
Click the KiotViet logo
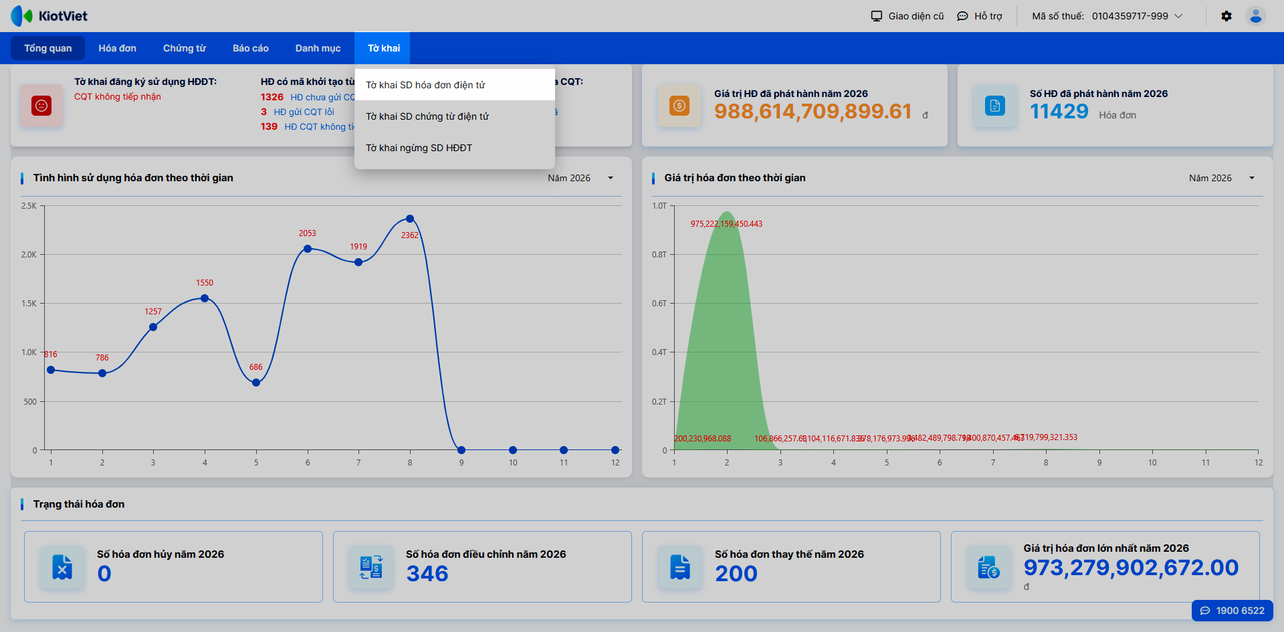[49, 16]
